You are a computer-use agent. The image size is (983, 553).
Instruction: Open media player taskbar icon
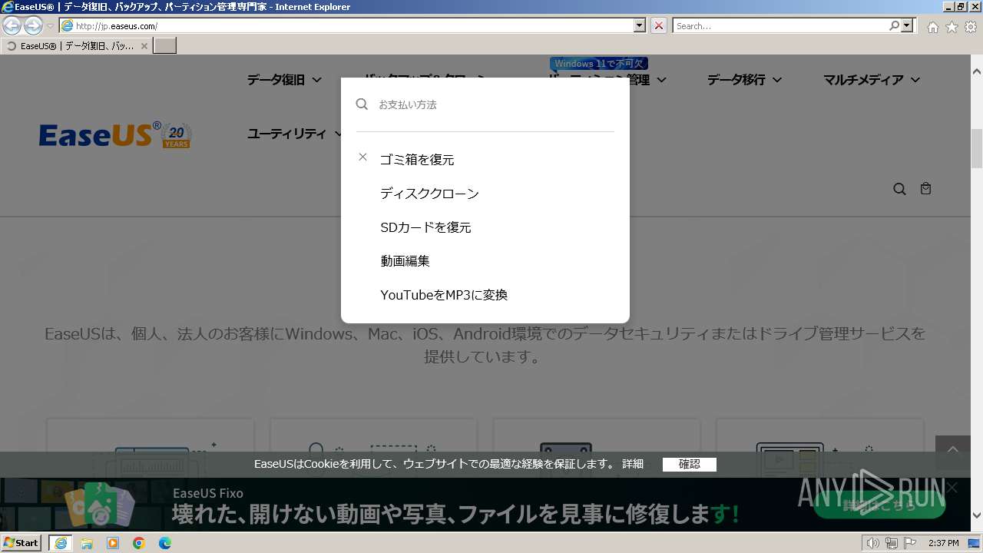tap(113, 543)
